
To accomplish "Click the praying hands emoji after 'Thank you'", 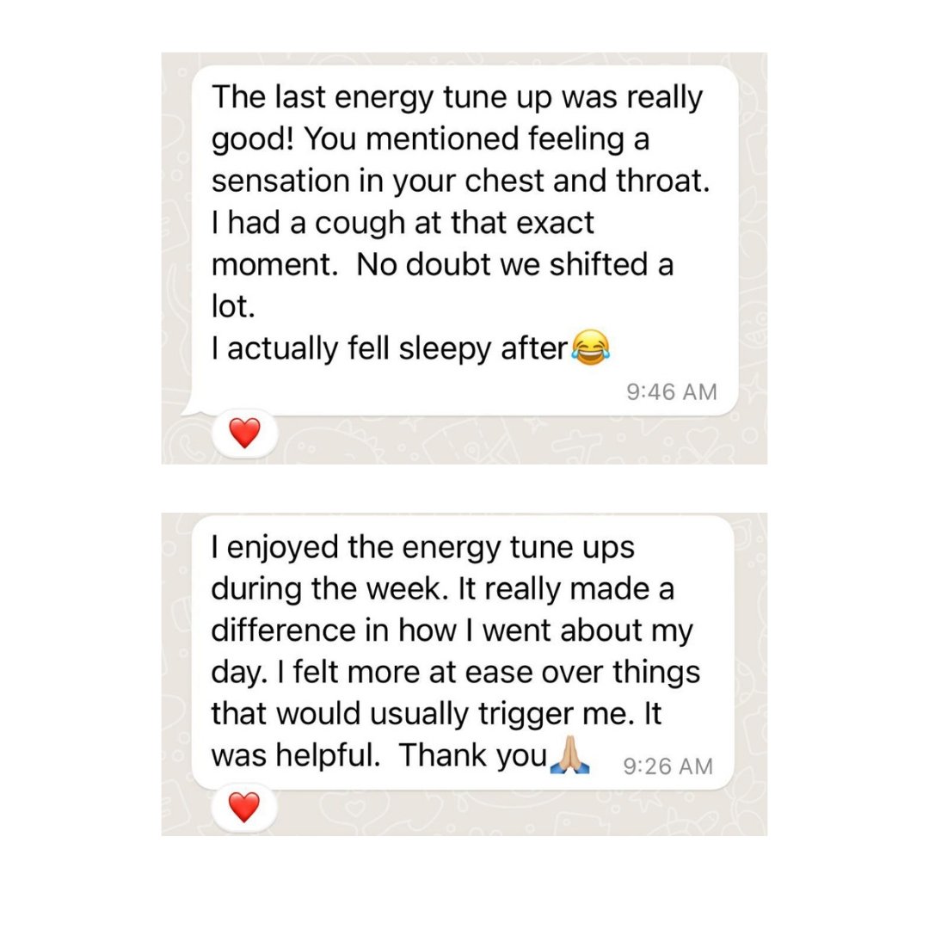I will [569, 757].
